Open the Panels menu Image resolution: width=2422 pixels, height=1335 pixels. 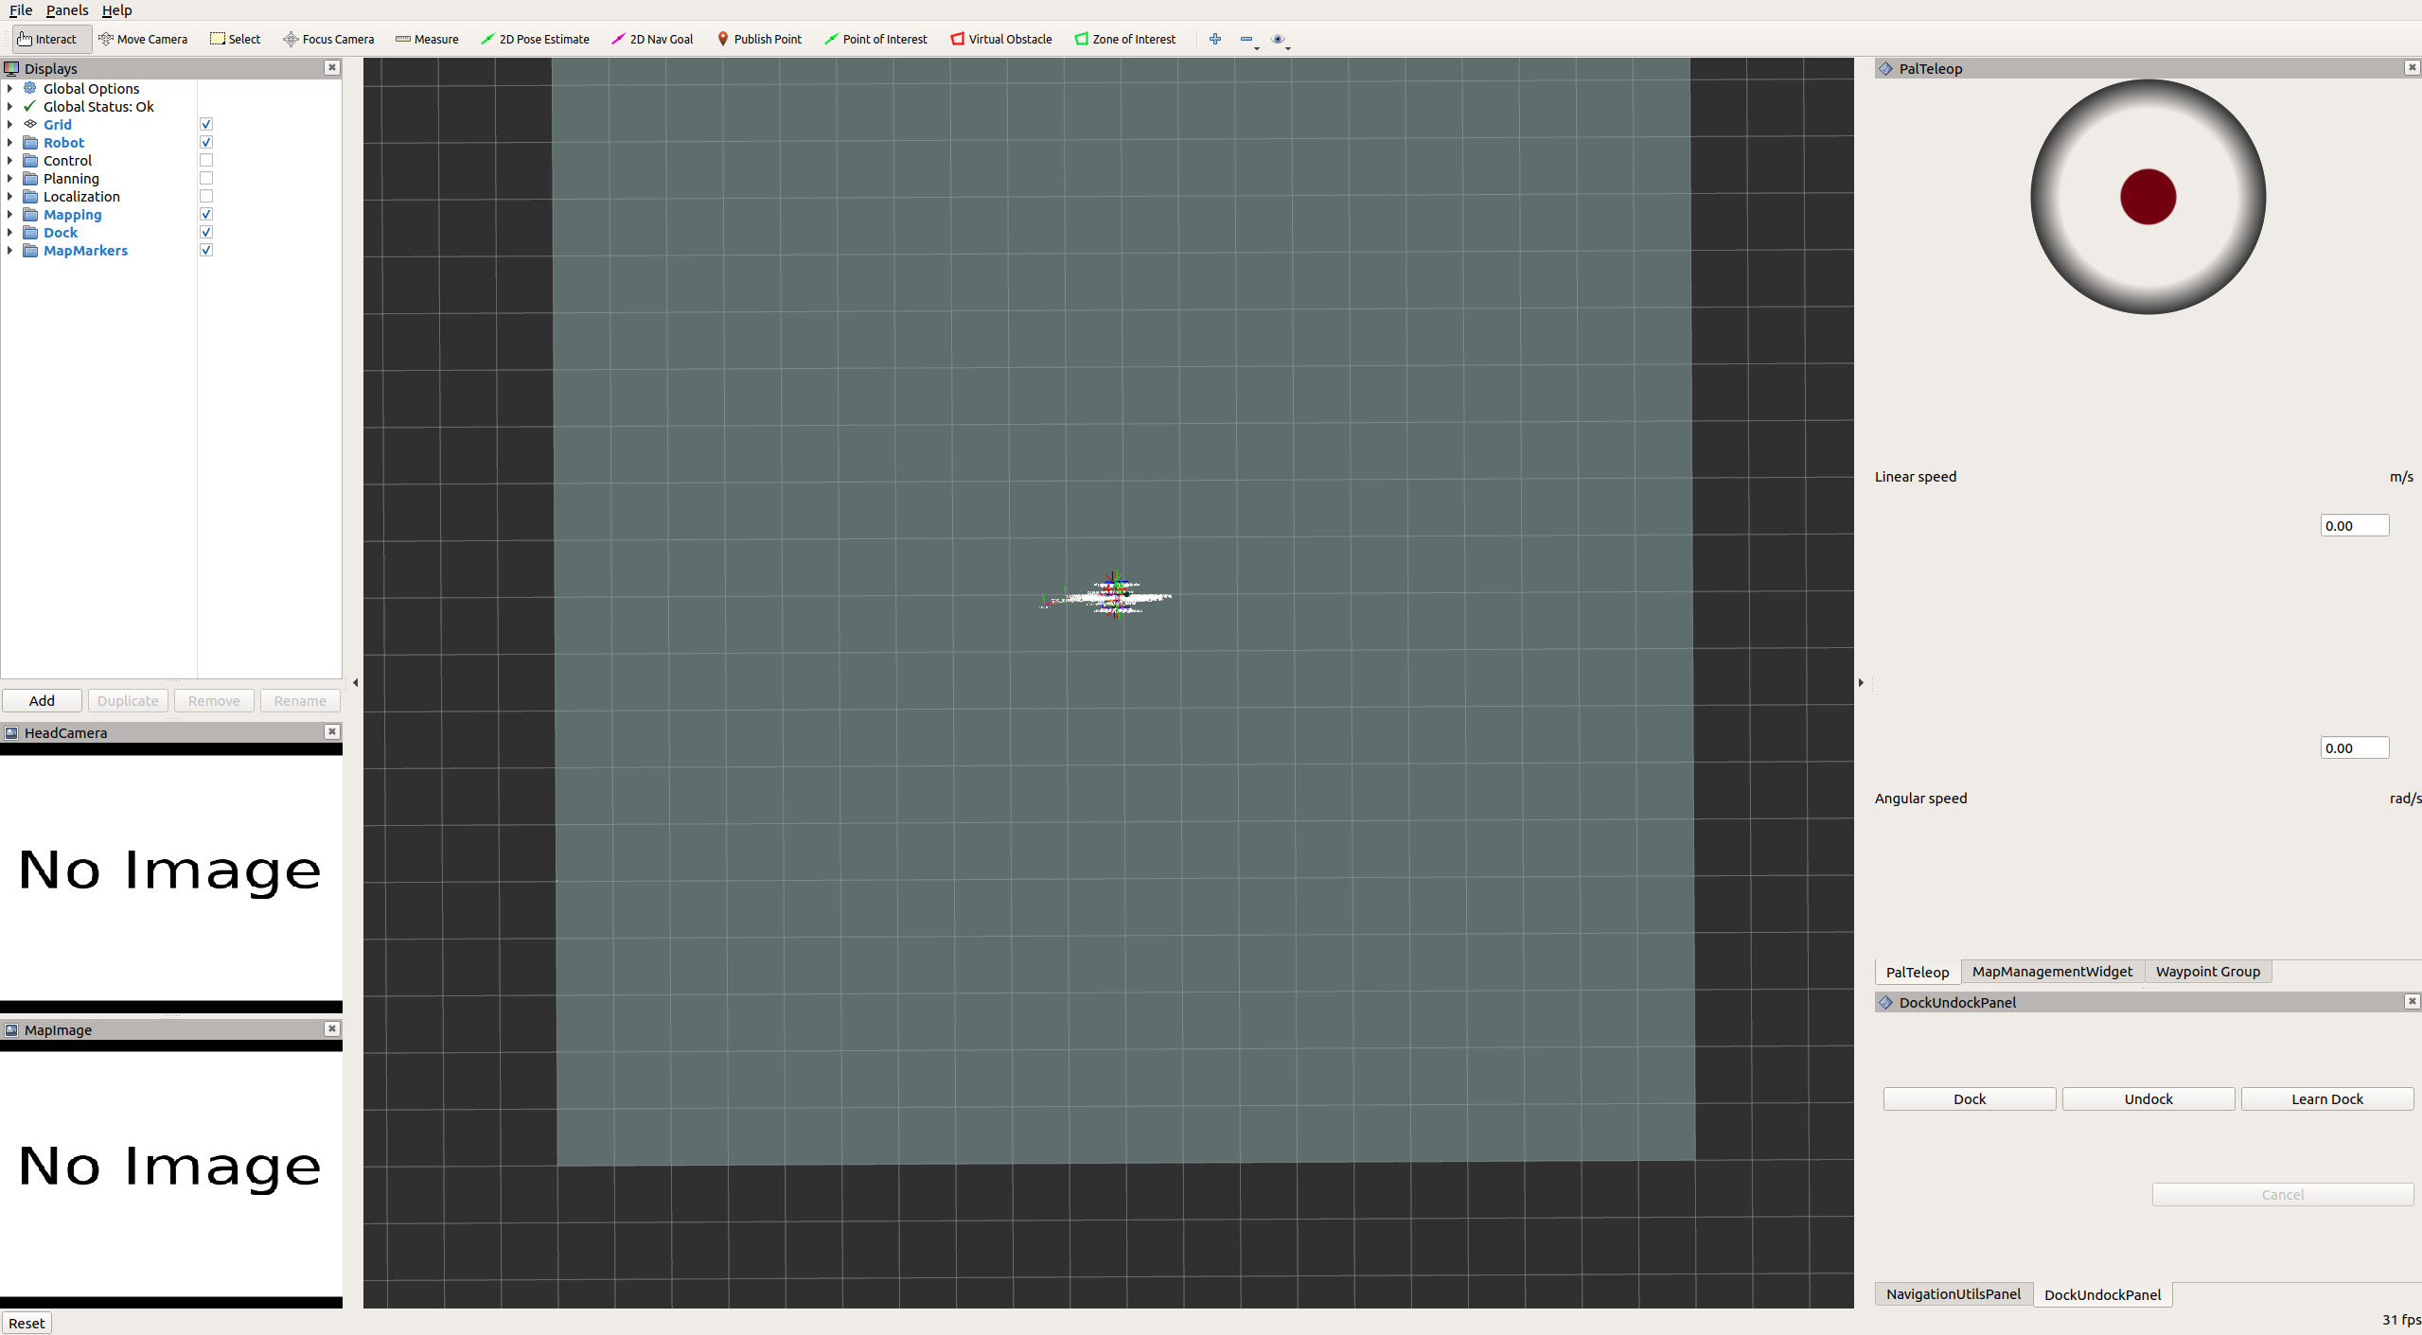pyautogui.click(x=67, y=9)
